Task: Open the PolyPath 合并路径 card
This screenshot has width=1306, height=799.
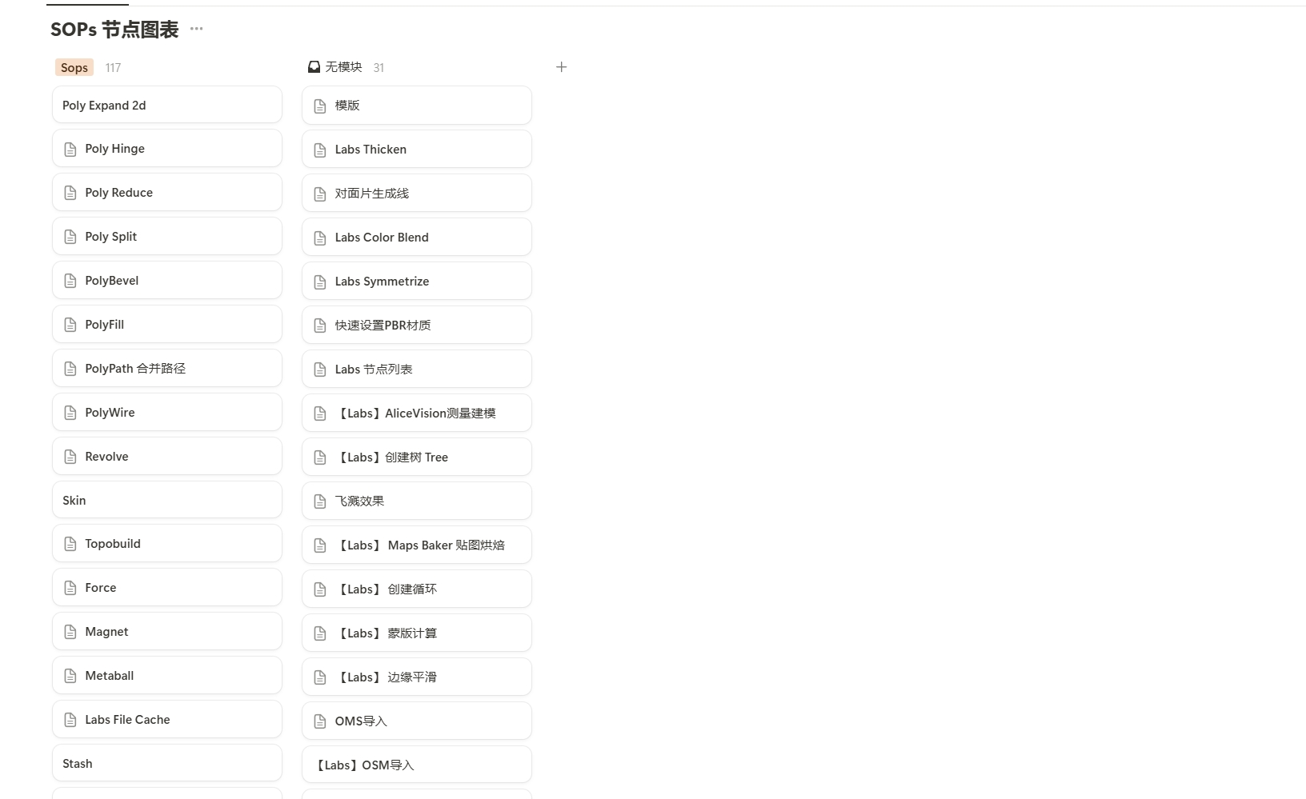Action: pos(167,369)
